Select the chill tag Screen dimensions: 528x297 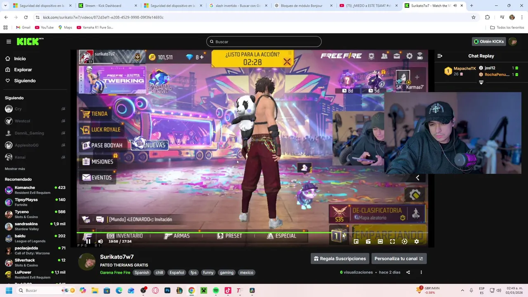pyautogui.click(x=159, y=272)
